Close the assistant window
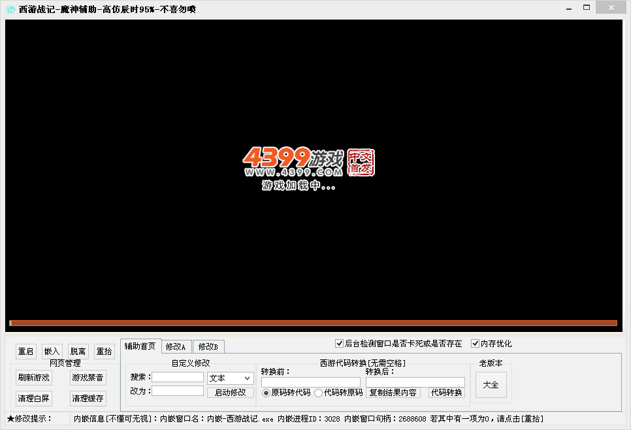 click(611, 8)
